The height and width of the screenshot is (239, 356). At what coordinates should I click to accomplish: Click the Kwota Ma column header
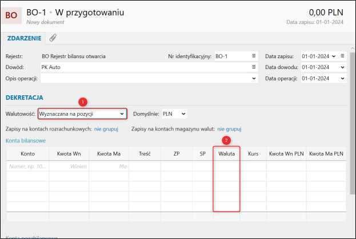[x=109, y=153]
